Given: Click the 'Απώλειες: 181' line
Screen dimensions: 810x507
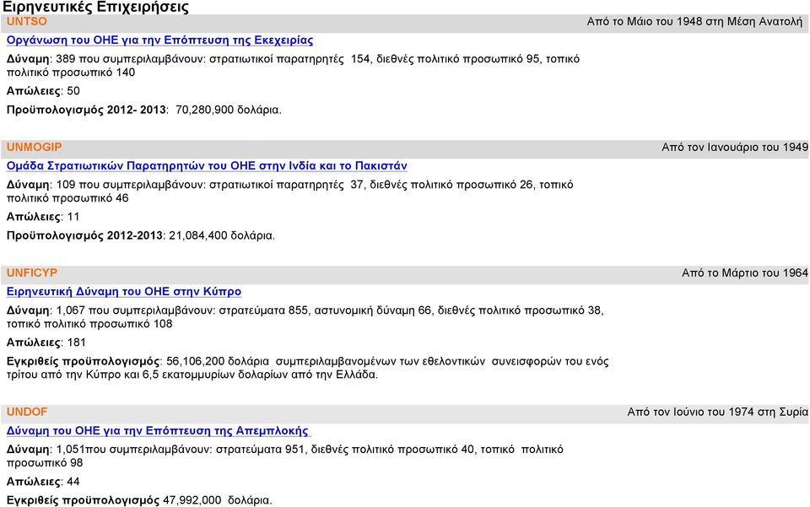Looking at the screenshot, I should [x=46, y=342].
